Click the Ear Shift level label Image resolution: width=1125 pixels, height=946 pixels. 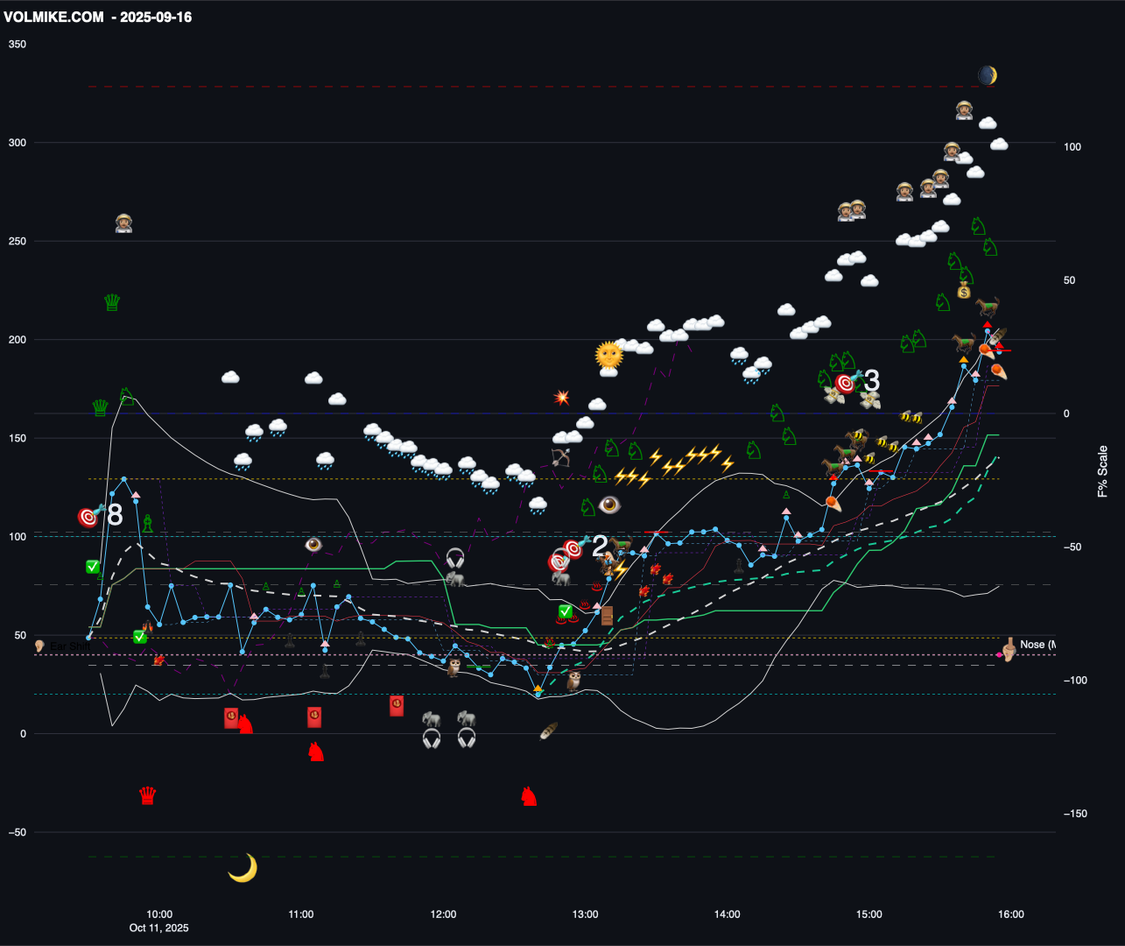68,646
